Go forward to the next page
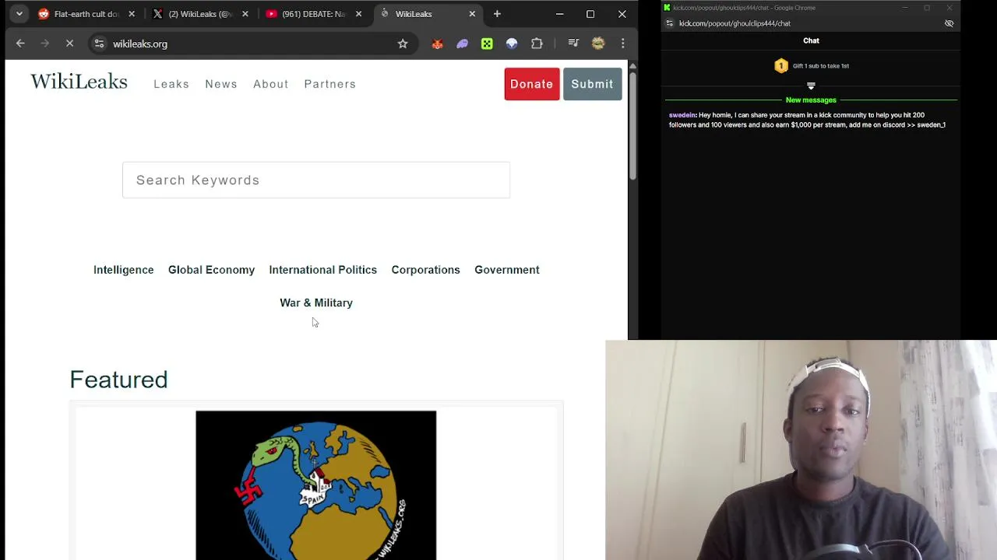The image size is (997, 560). click(x=44, y=44)
